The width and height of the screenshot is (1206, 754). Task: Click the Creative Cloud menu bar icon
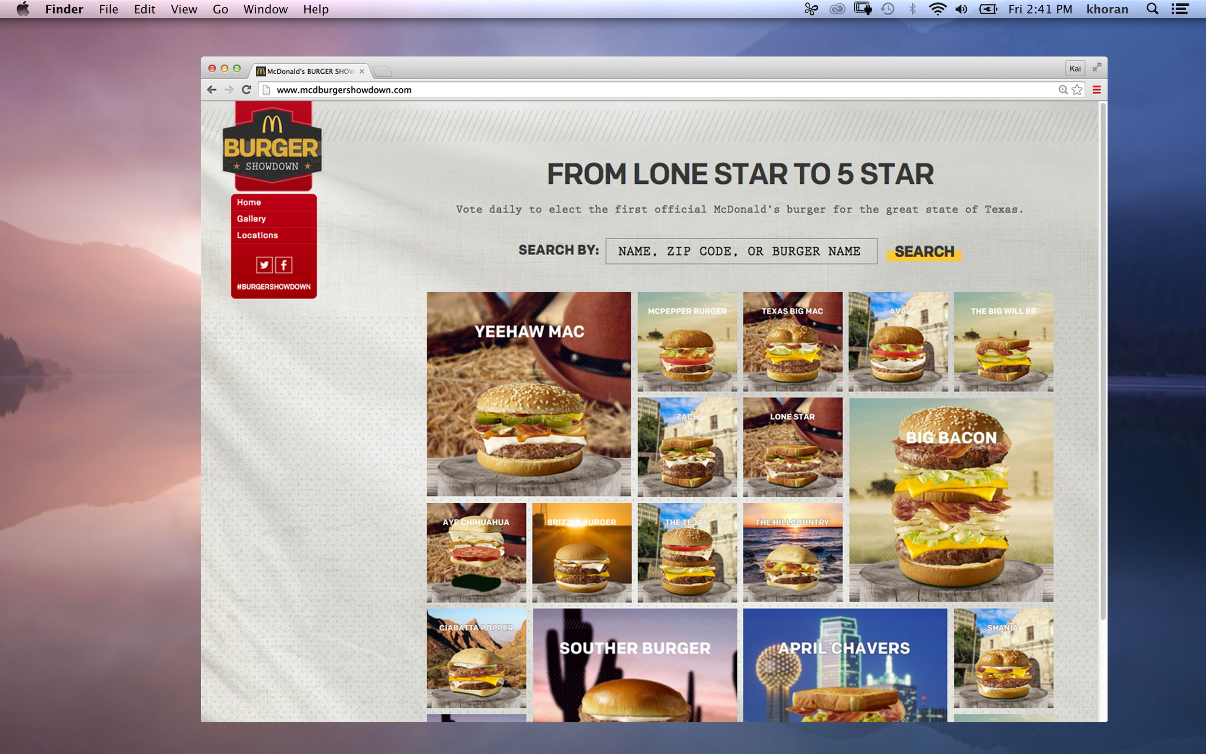coord(837,9)
